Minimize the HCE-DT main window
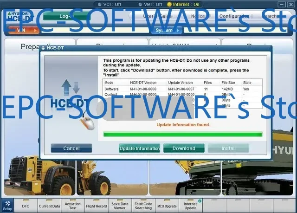This screenshot has width=297, height=213. pos(282,5)
